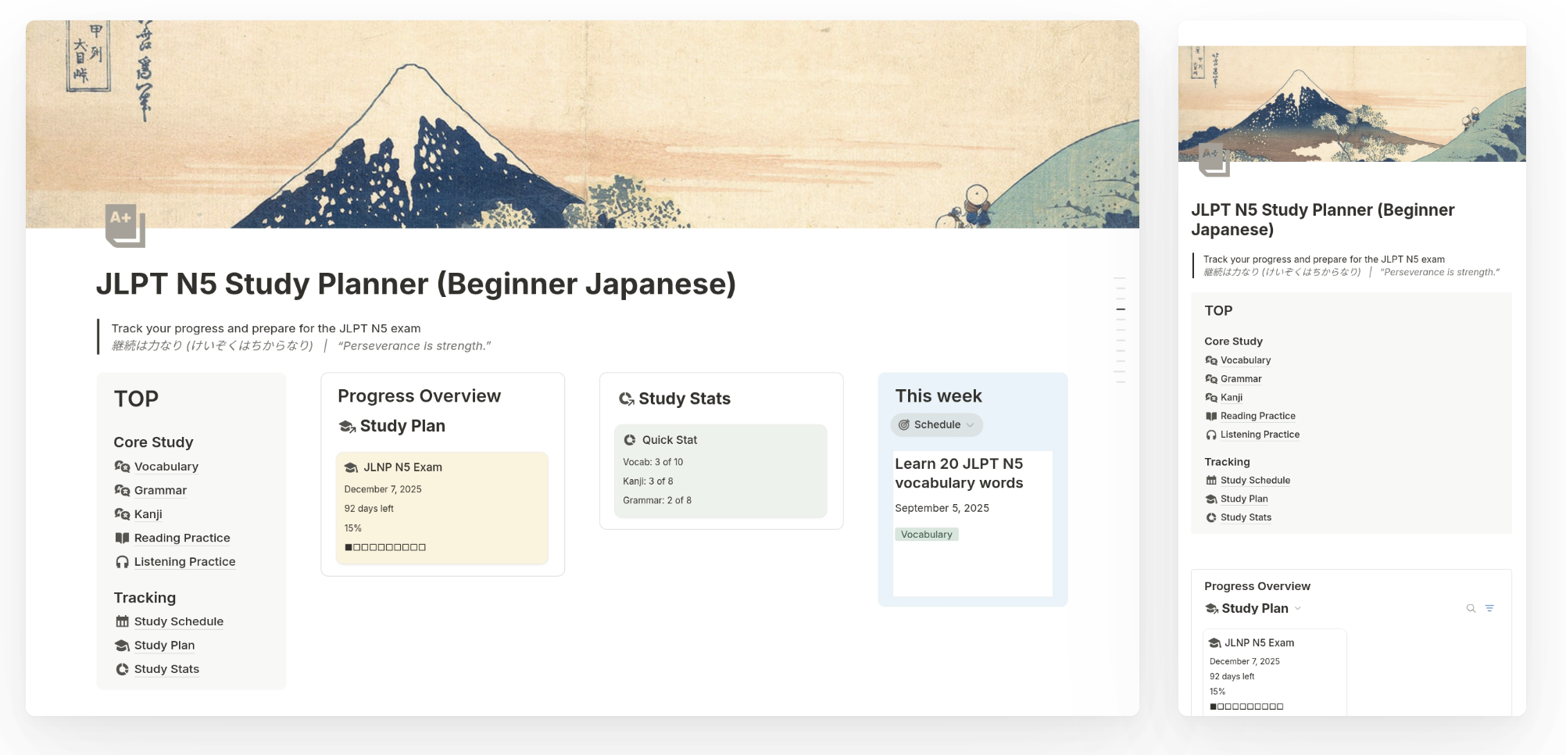Open Reading Practice in the mobile preview

(1258, 416)
